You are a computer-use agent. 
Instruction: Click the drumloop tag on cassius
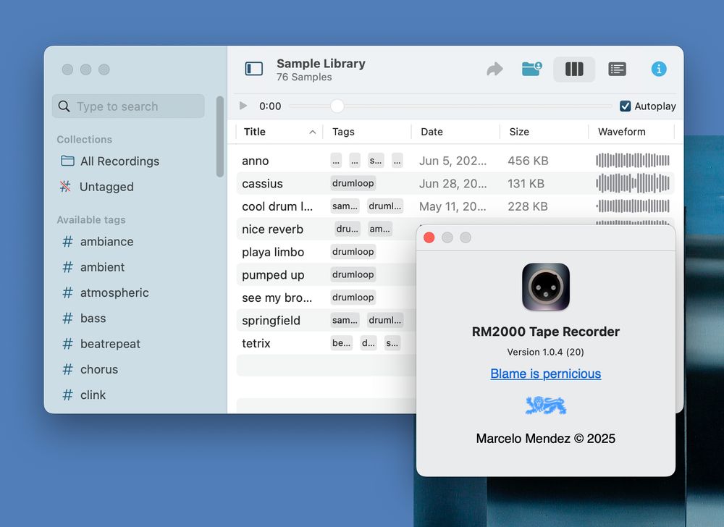click(353, 183)
